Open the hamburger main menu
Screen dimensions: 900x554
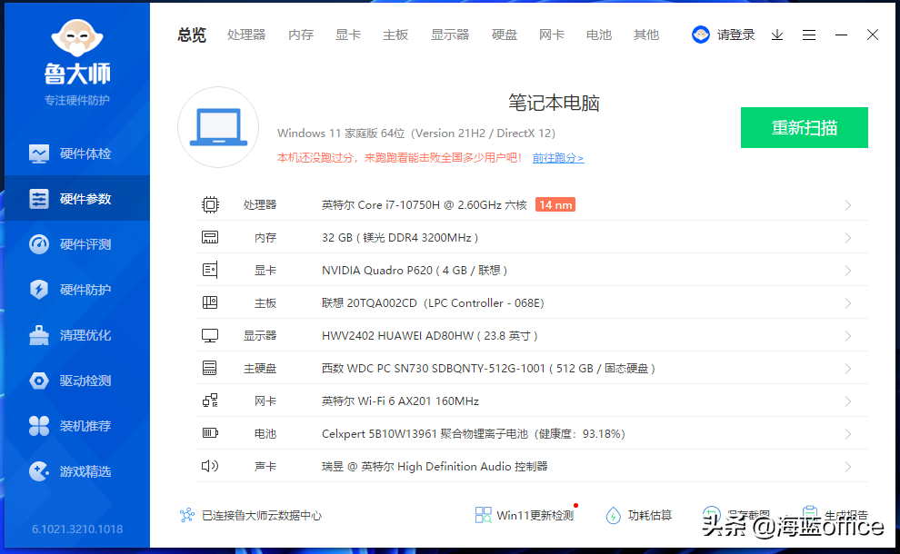point(809,35)
